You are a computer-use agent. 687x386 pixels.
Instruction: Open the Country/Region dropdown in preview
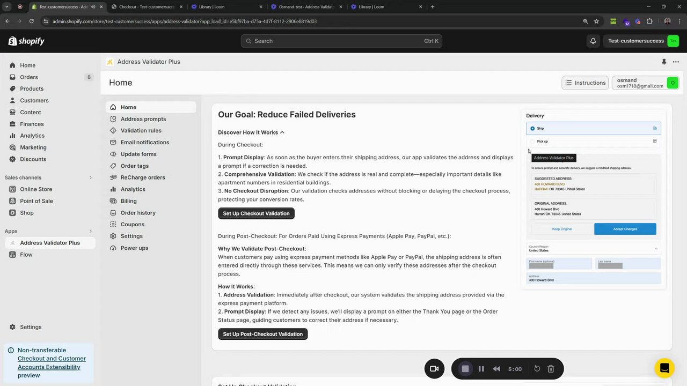(594, 249)
